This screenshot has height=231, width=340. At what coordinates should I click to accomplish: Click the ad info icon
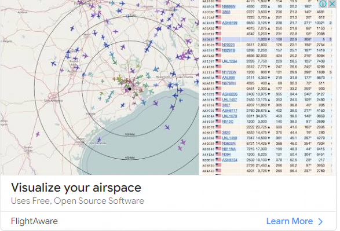(323, 3)
